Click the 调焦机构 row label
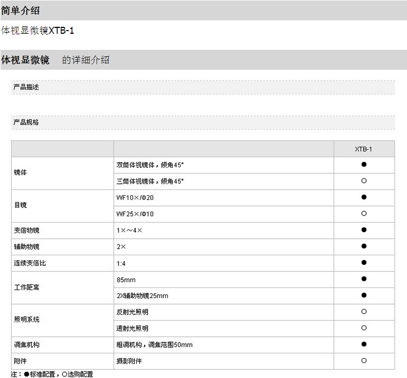Image resolution: width=407 pixels, height=378 pixels. [x=26, y=345]
